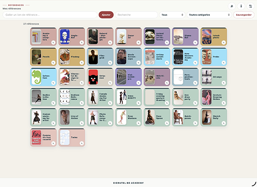Screen dimensions: 257x187
Task: Open the filter sliders settings icon
Action: click(x=251, y=6)
